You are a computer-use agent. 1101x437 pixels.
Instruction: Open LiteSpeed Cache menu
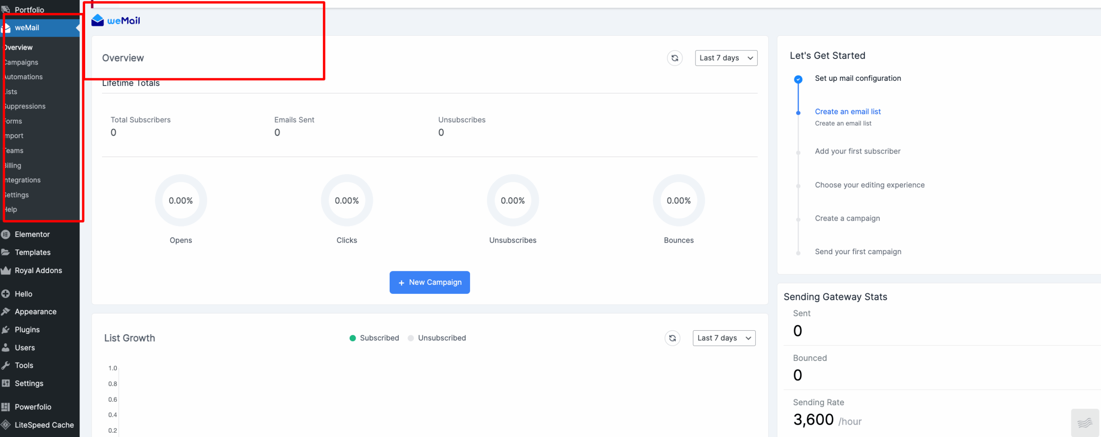point(44,425)
